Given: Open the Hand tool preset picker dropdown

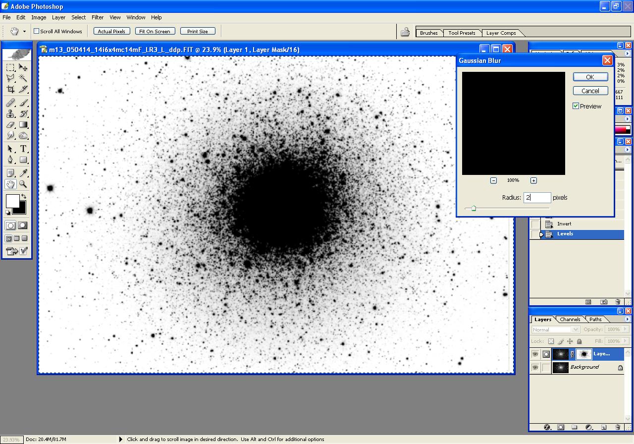Looking at the screenshot, I should (24, 31).
